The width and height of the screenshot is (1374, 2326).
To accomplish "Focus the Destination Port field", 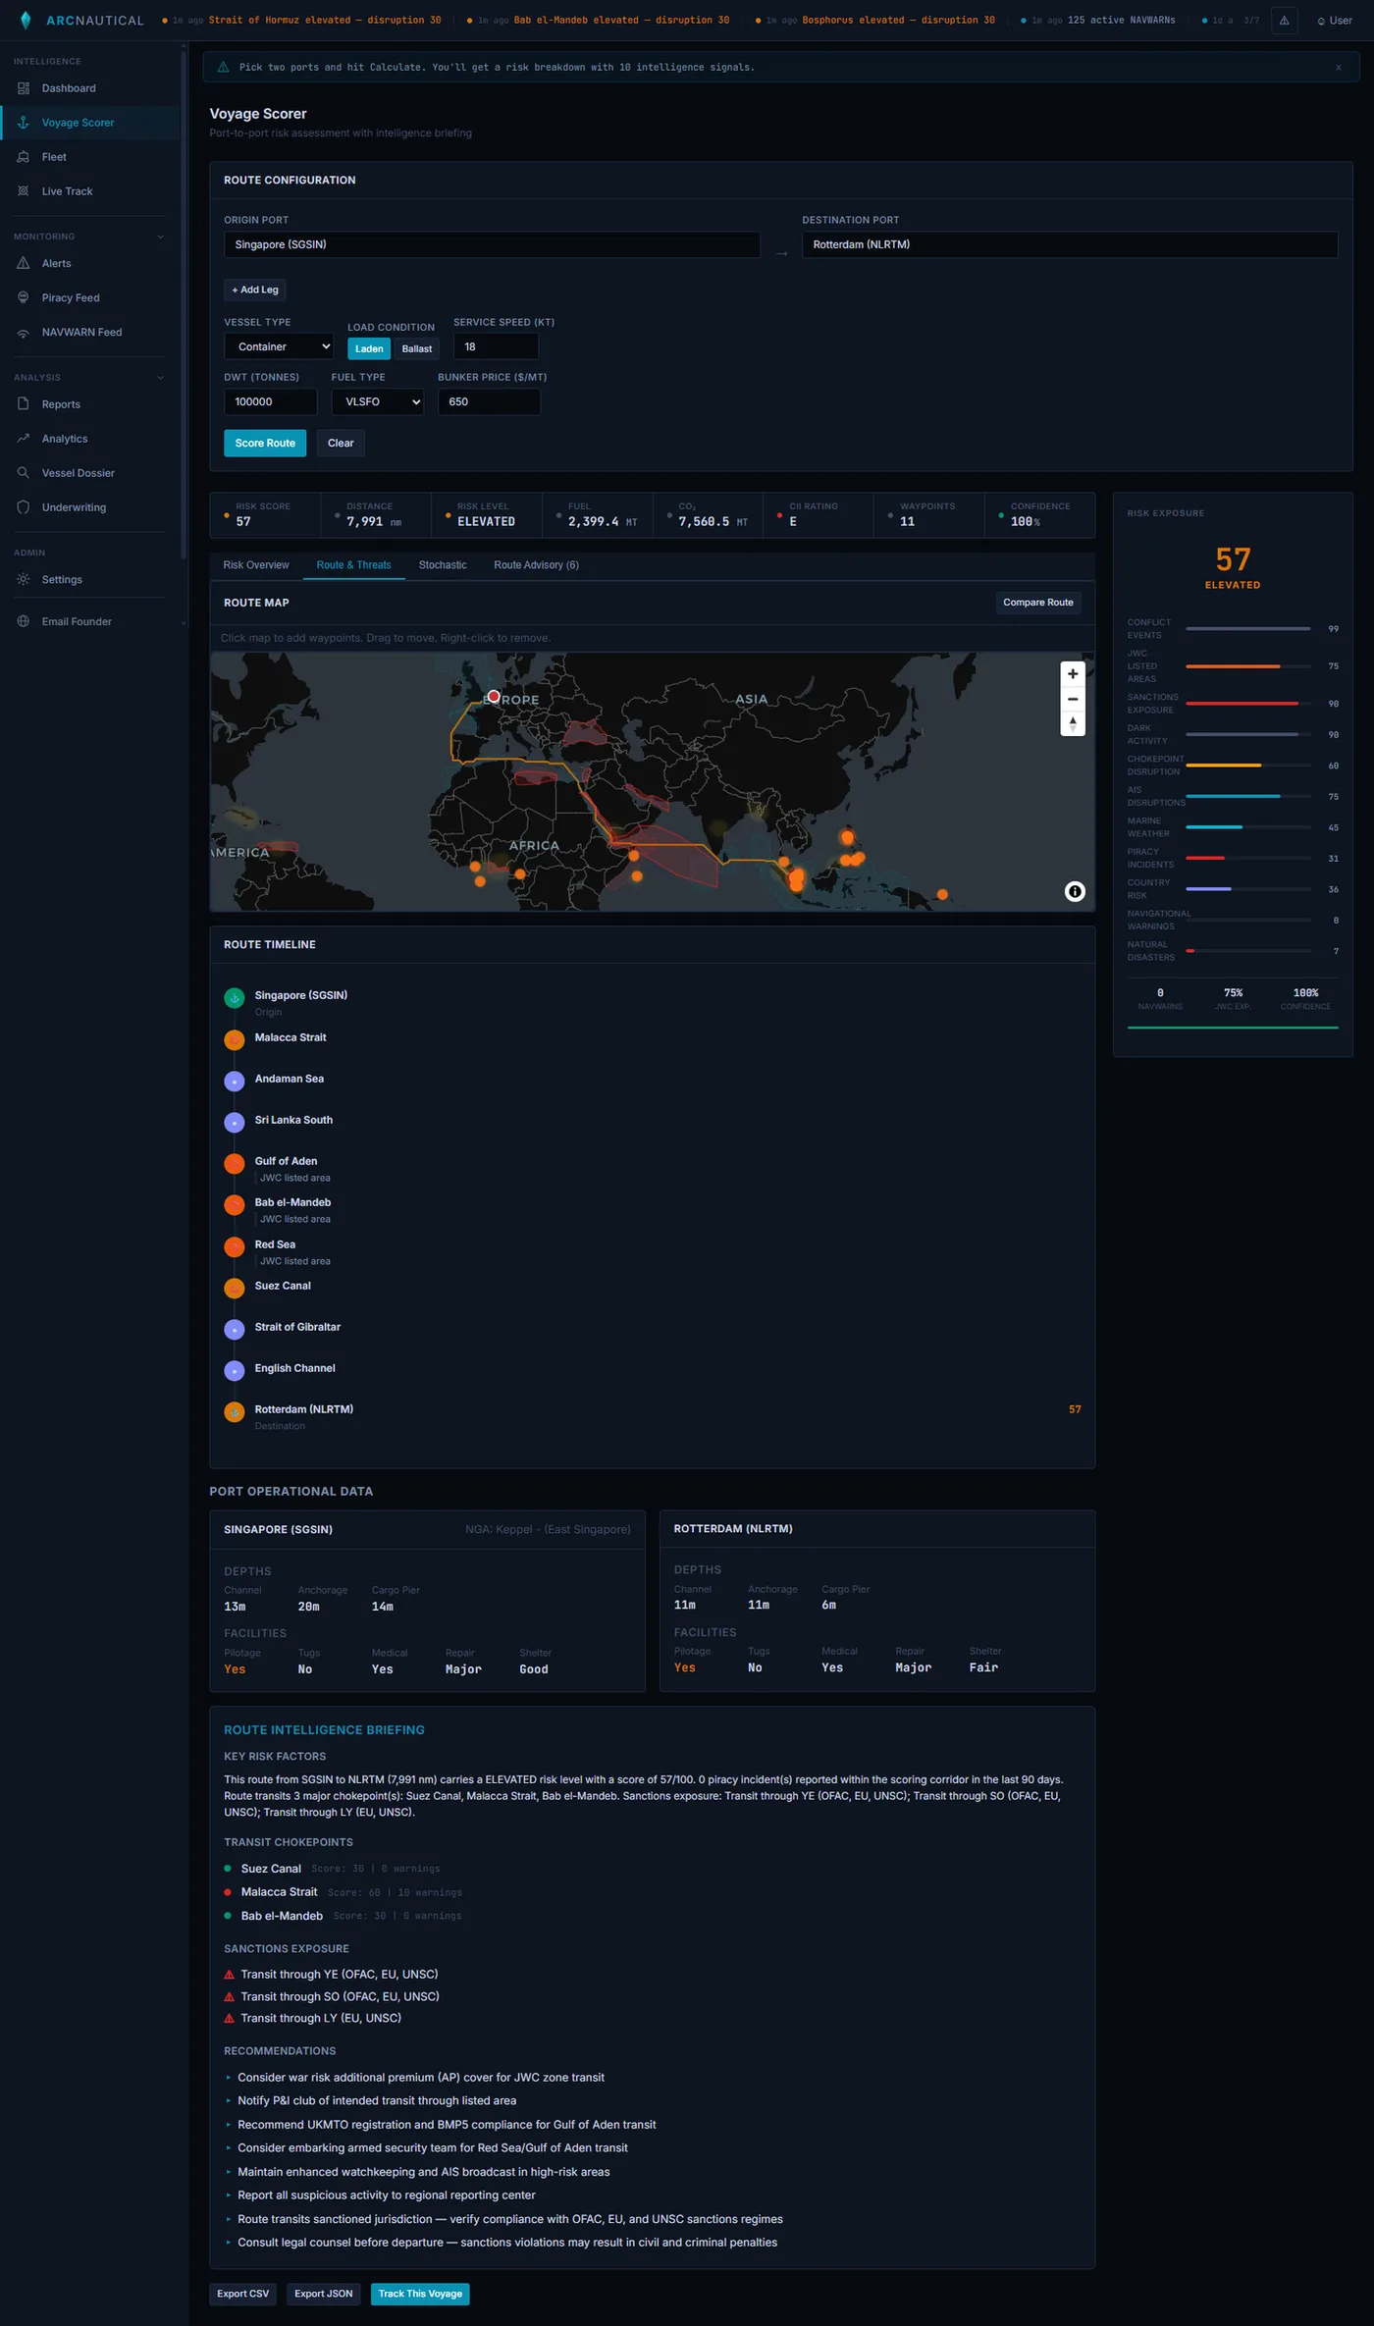I will [1070, 244].
